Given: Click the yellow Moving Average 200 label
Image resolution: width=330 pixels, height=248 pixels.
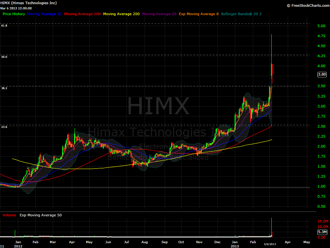Looking at the screenshot, I should 121,14.
